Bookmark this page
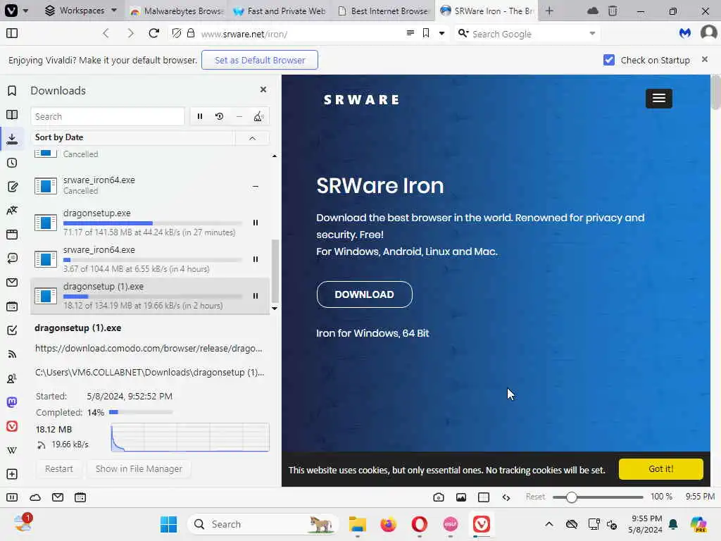Image resolution: width=721 pixels, height=541 pixels. [426, 32]
